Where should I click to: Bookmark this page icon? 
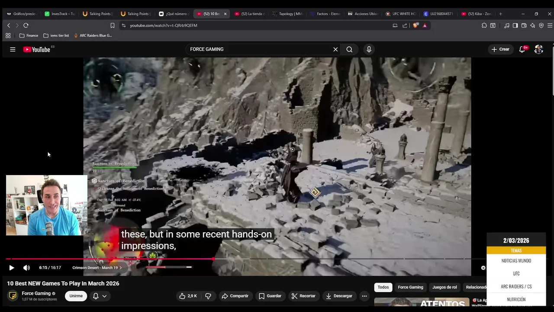[x=113, y=26]
